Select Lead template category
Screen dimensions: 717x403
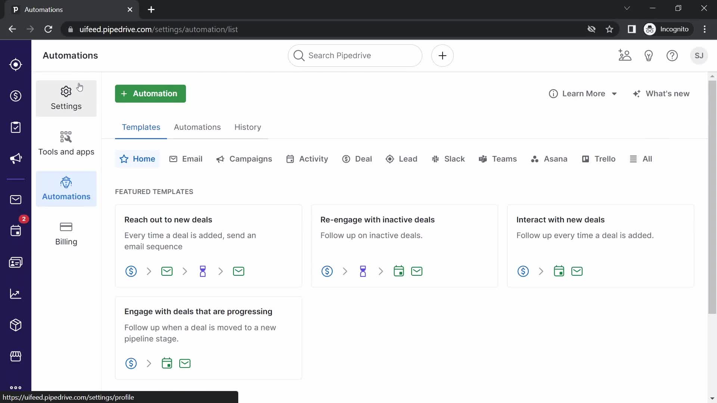pos(401,159)
